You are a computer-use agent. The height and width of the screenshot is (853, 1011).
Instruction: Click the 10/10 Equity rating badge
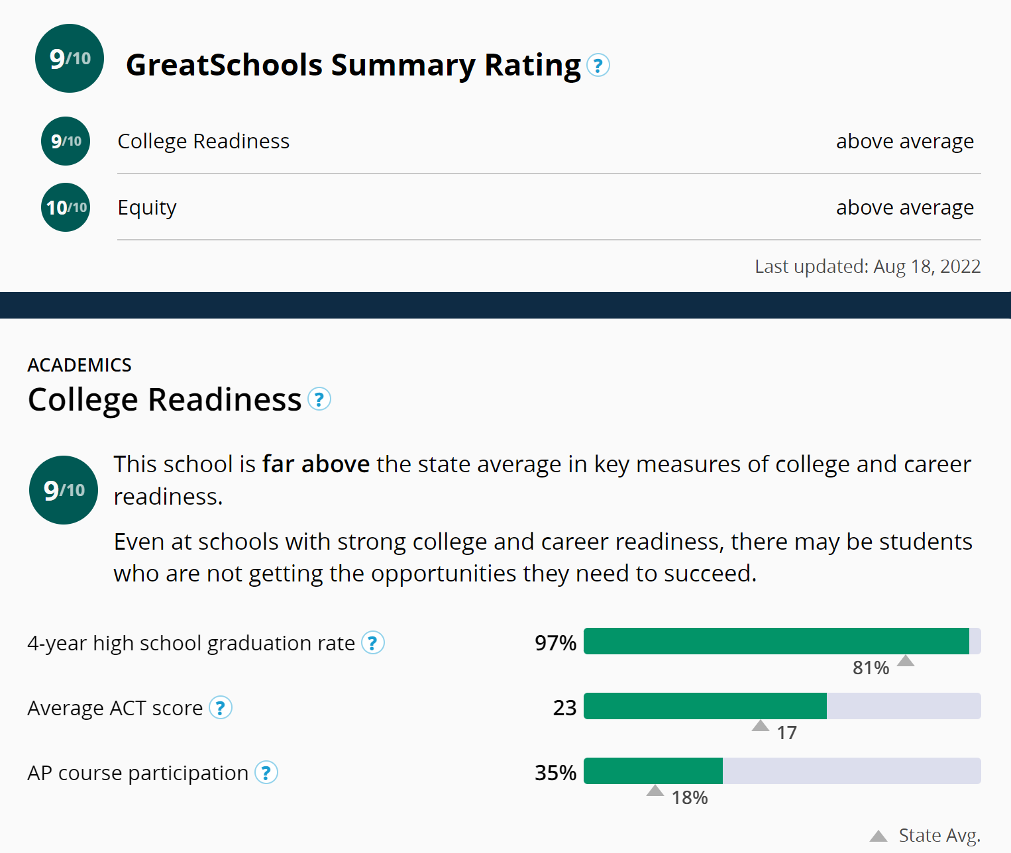[x=66, y=207]
